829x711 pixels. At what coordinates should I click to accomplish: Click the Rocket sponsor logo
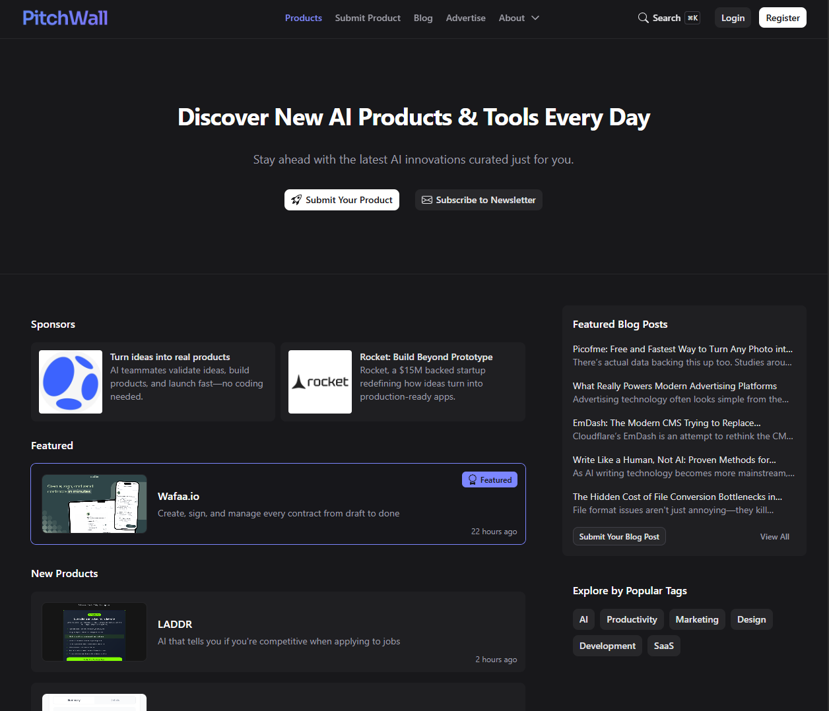(320, 382)
